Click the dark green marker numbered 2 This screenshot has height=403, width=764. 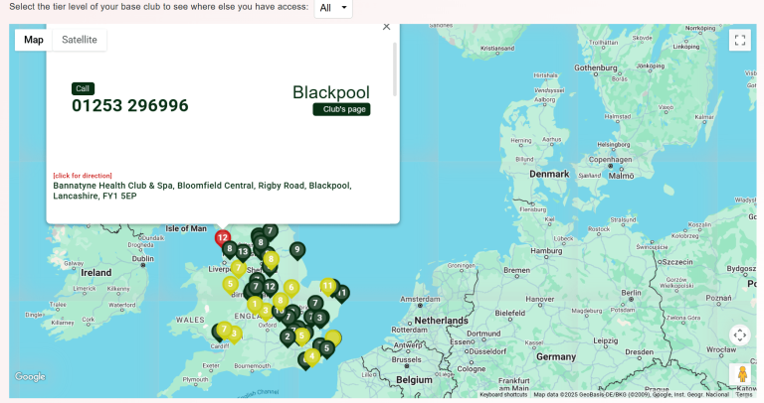pyautogui.click(x=287, y=336)
